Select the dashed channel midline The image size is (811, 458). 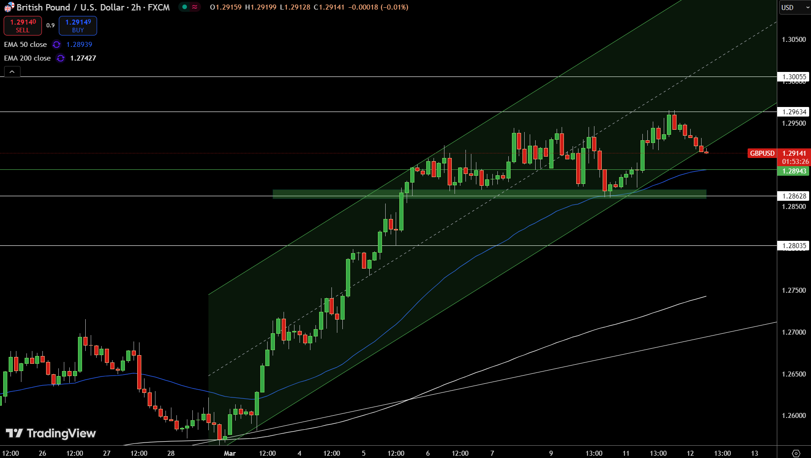(492, 198)
